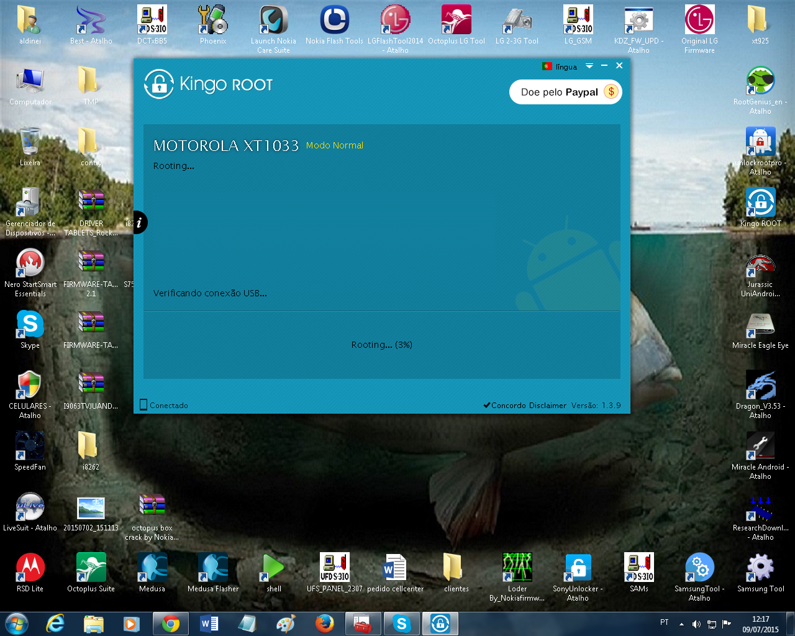
Task: Launch the RSD Lite desktop icon
Action: (30, 573)
